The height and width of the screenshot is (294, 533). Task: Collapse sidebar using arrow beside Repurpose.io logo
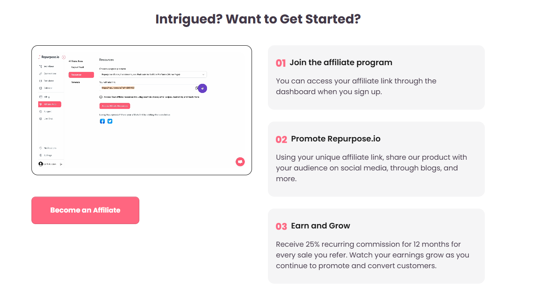pos(64,57)
